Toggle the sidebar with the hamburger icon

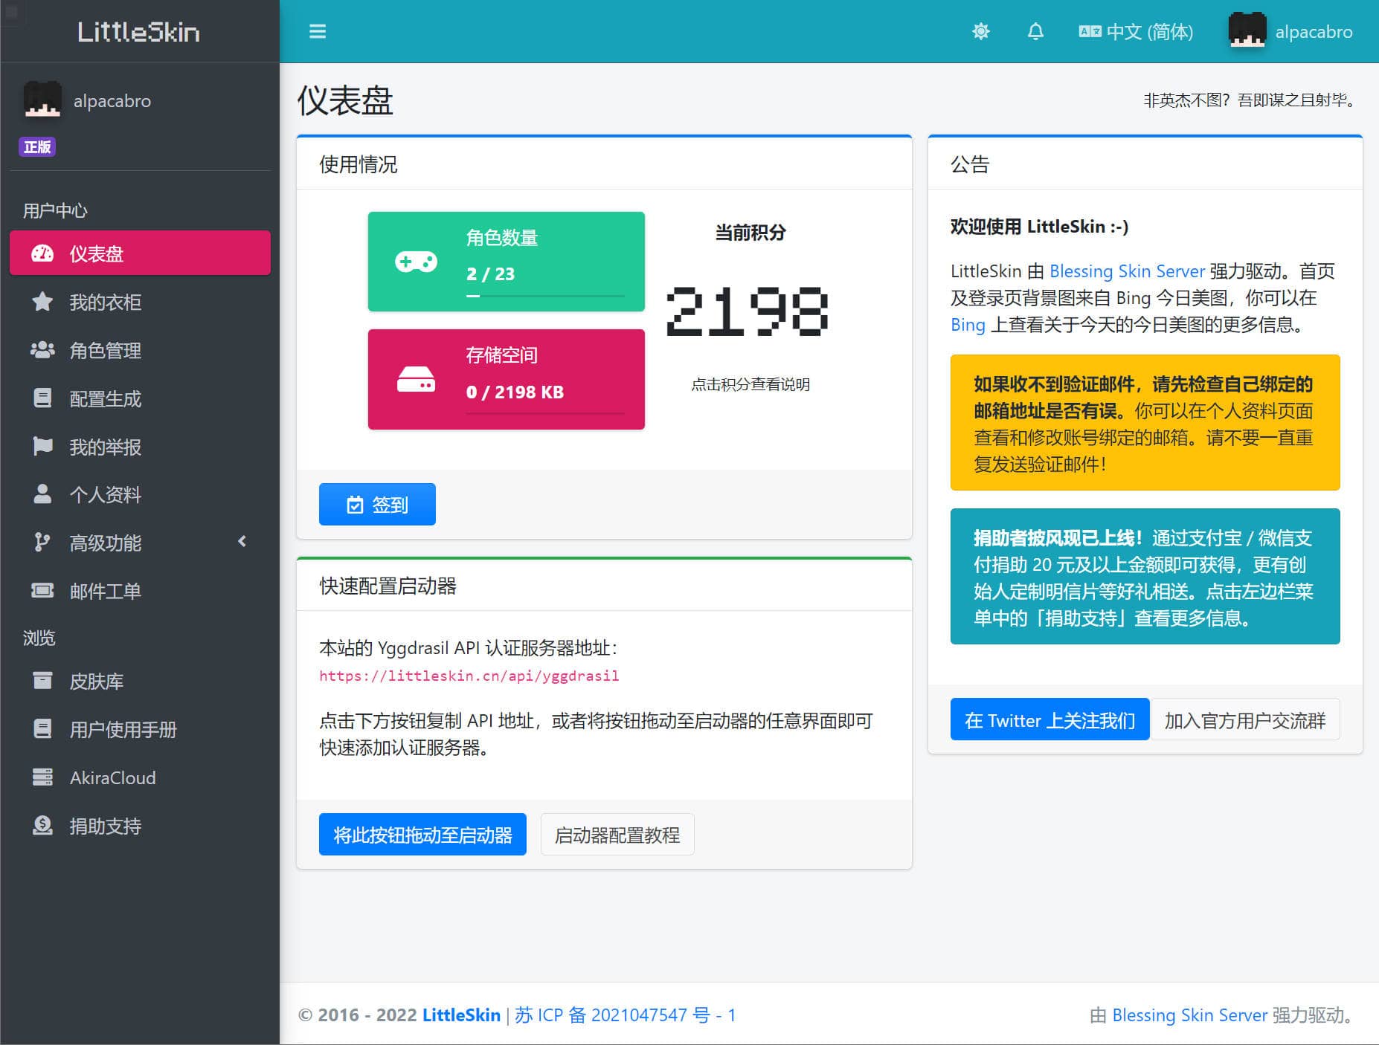(318, 31)
